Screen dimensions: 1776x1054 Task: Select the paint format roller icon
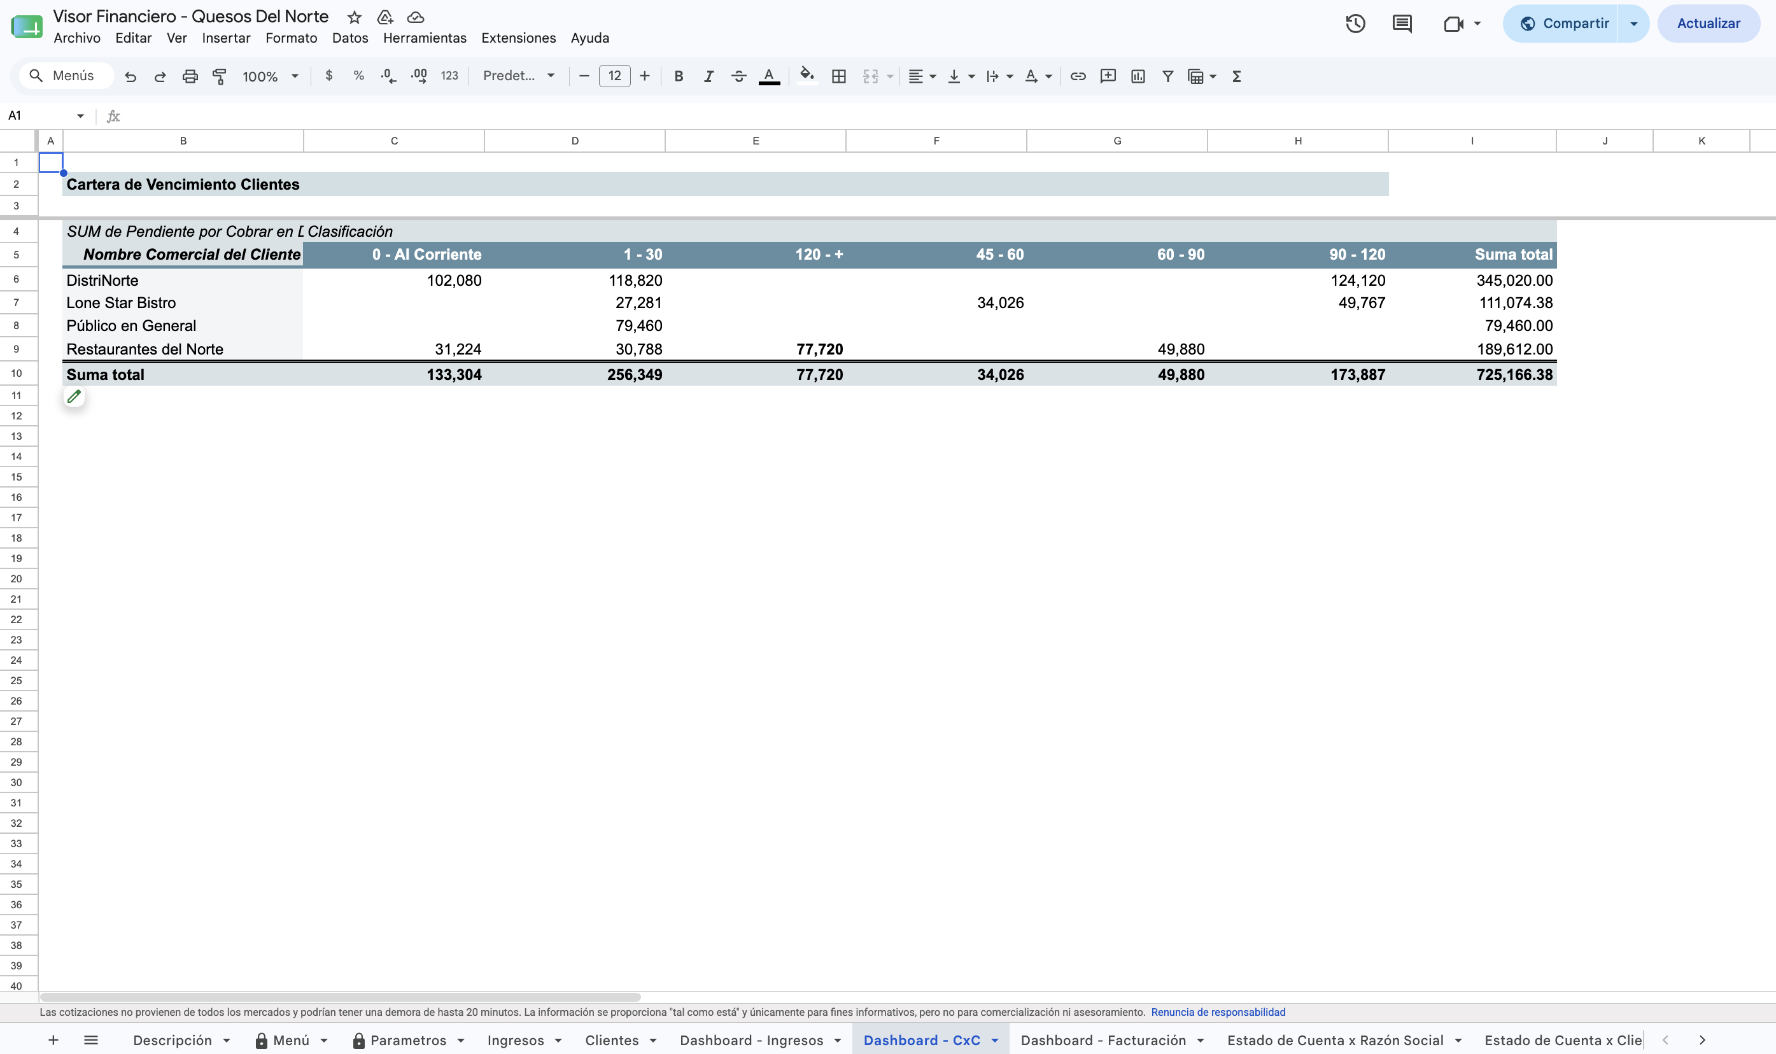pos(220,76)
